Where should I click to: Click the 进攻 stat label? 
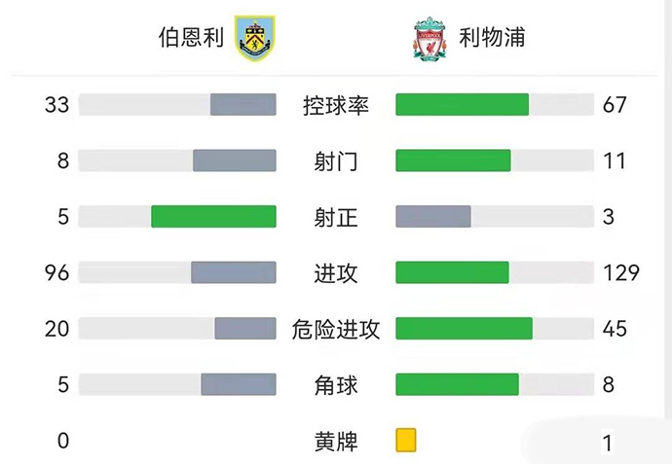[x=336, y=272]
